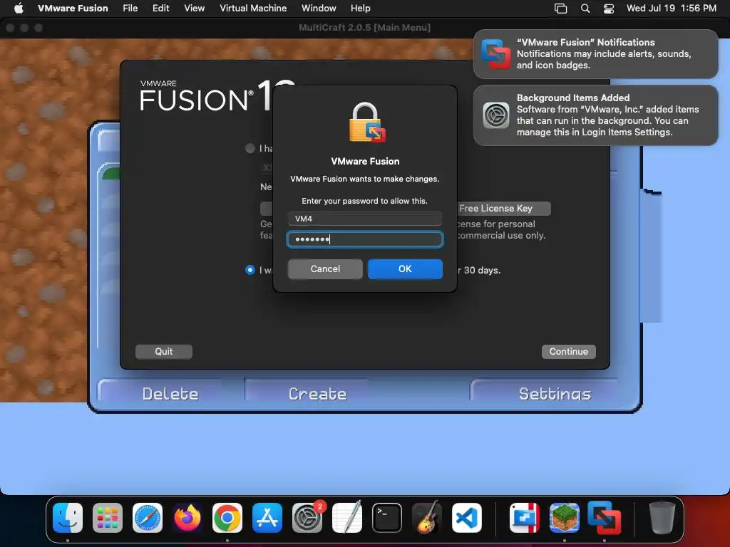Click the password input field

[365, 239]
